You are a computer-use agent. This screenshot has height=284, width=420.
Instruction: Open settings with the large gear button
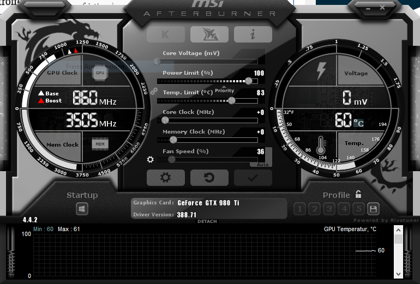(x=166, y=178)
